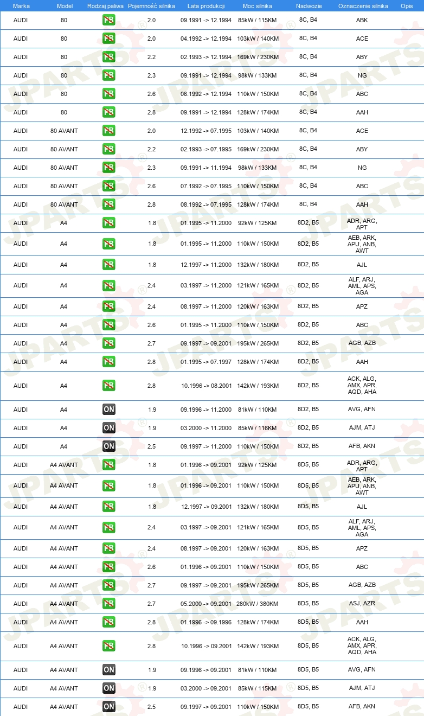
Task: Click PB icon for 80 AVANT 2.8 AAH
Action: [109, 204]
